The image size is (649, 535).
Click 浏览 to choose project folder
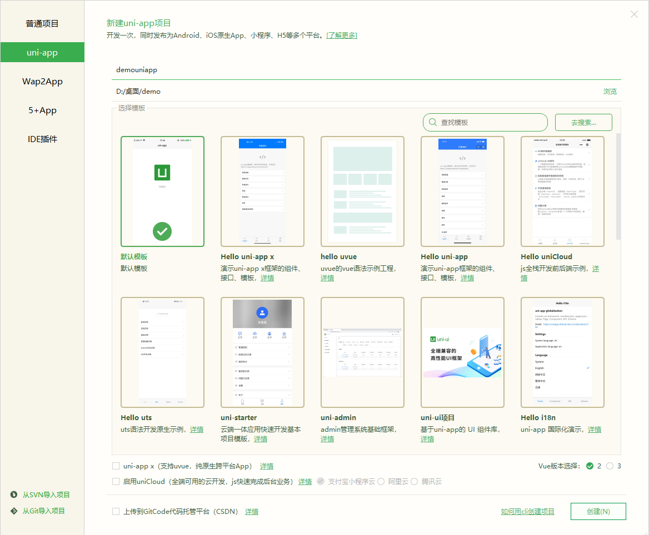[610, 92]
